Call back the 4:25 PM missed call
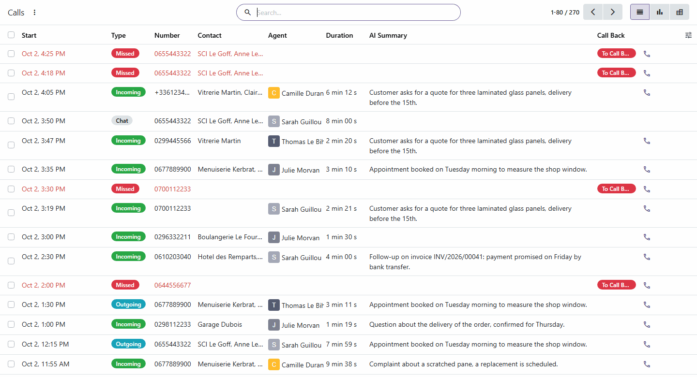This screenshot has width=697, height=377. (647, 54)
